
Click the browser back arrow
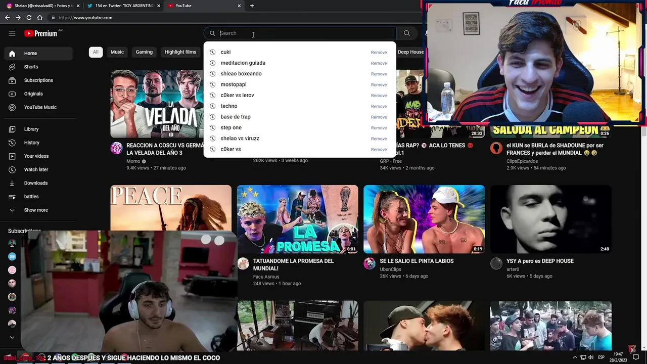(7, 18)
